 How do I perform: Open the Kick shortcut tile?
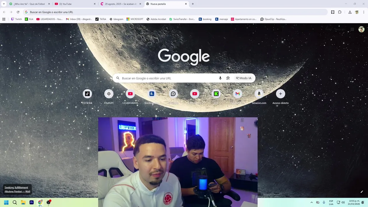(x=216, y=97)
